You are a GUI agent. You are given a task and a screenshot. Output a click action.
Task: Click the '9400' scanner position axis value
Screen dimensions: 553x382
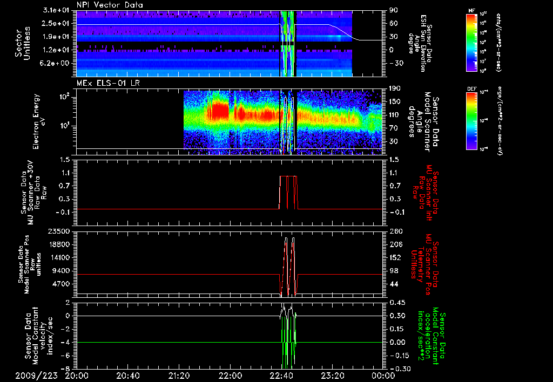tap(60, 271)
